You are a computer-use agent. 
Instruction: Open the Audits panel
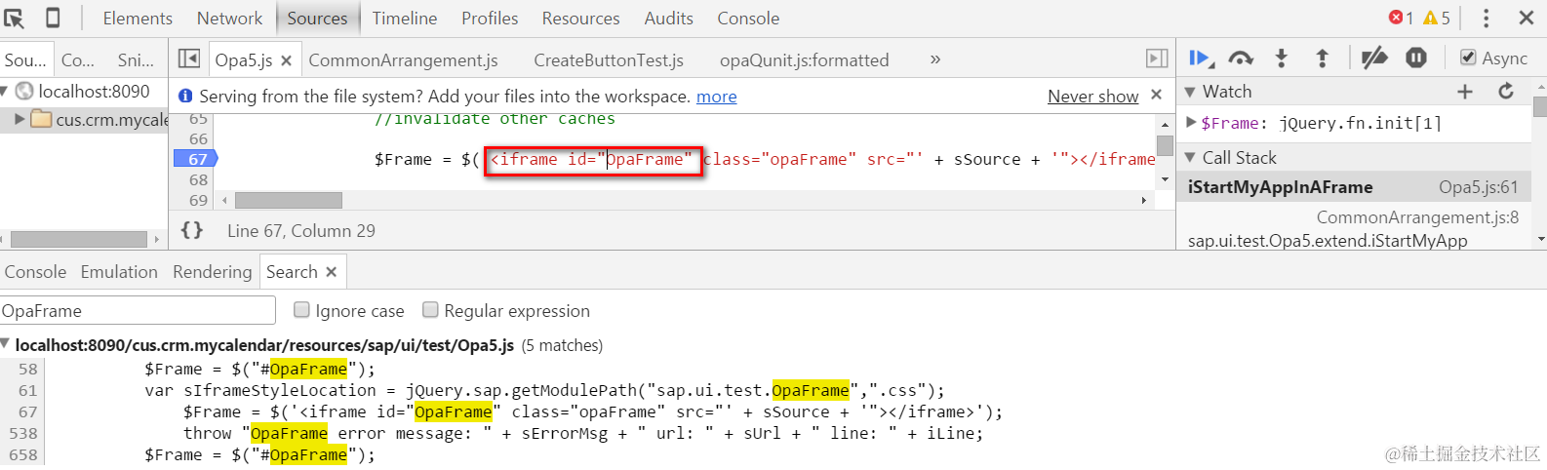(x=668, y=18)
